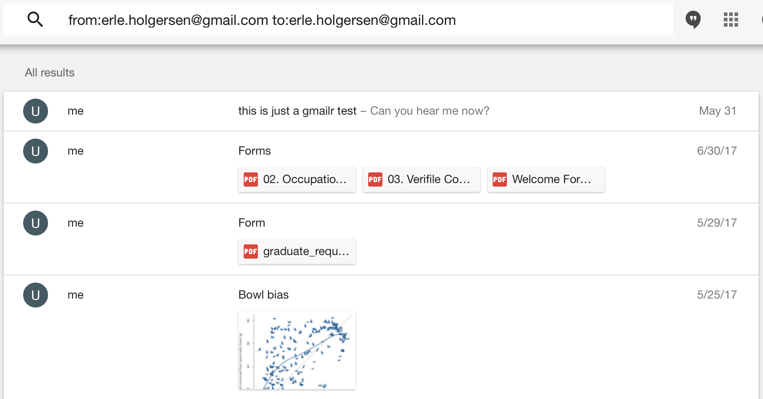Open the Forms email subject
This screenshot has height=399, width=763.
254,151
